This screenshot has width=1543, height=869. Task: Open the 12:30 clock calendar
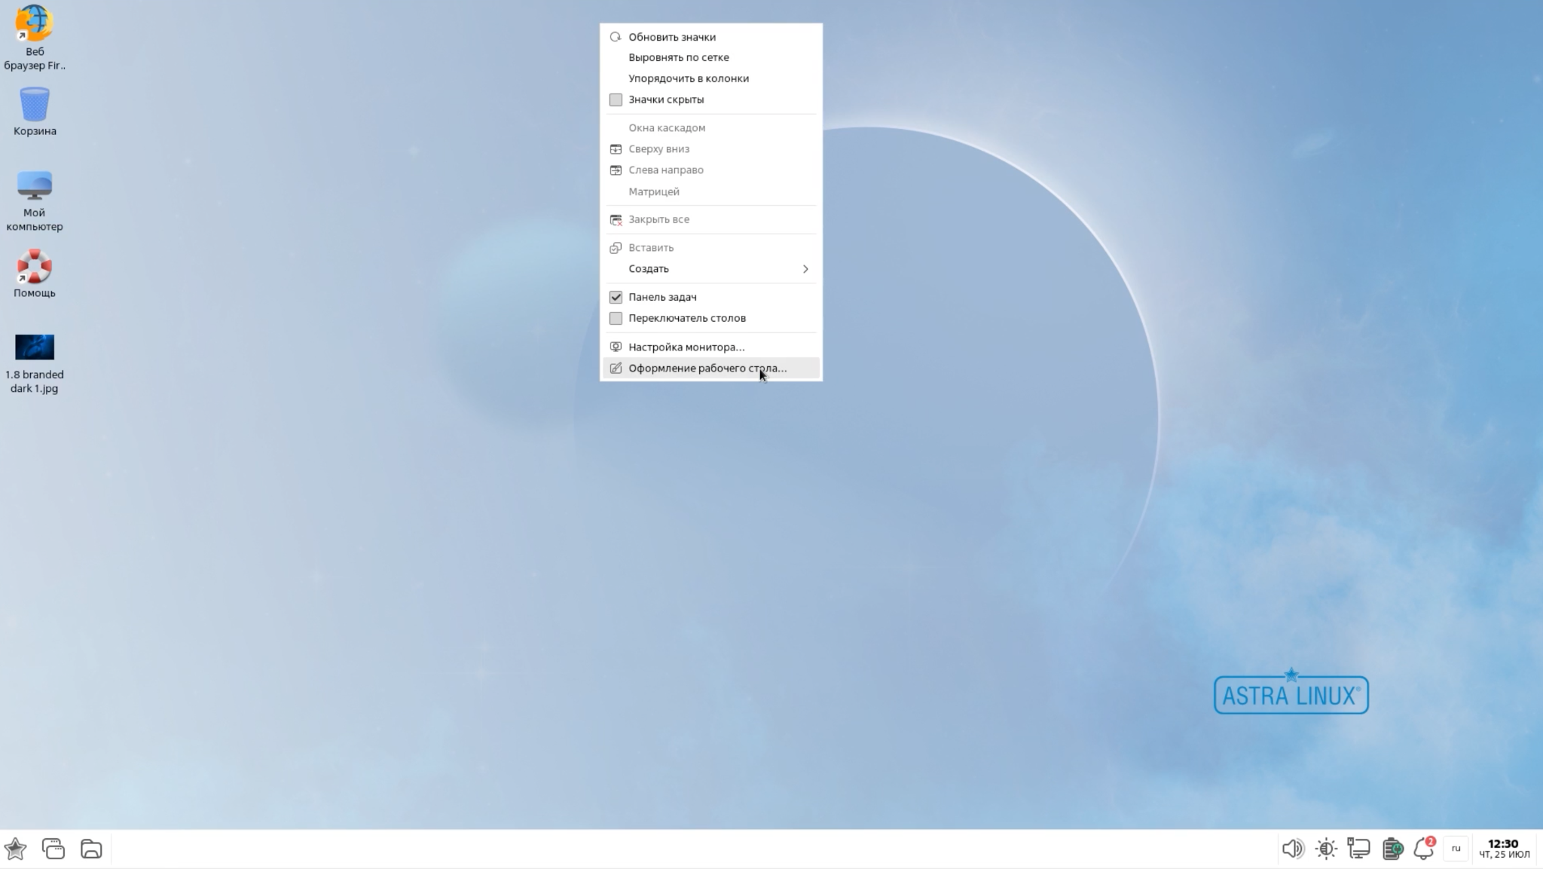pyautogui.click(x=1503, y=849)
